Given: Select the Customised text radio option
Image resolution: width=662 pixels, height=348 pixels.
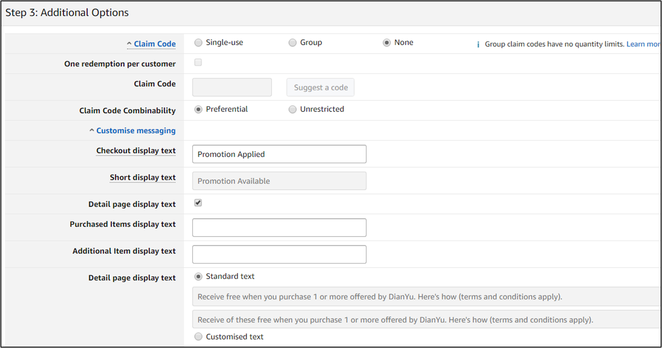Looking at the screenshot, I should (x=198, y=337).
